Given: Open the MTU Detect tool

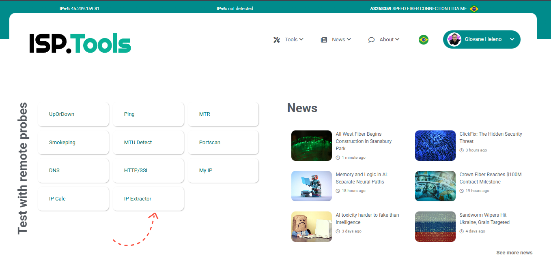Looking at the screenshot, I should [148, 142].
